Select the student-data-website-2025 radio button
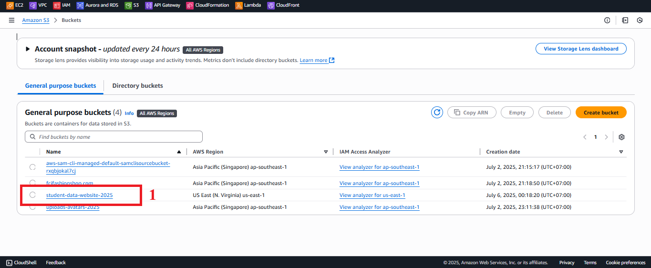651x268 pixels. [x=32, y=195]
